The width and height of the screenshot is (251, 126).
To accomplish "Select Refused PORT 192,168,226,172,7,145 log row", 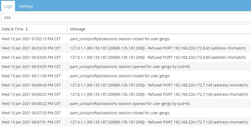I will tap(159, 85).
